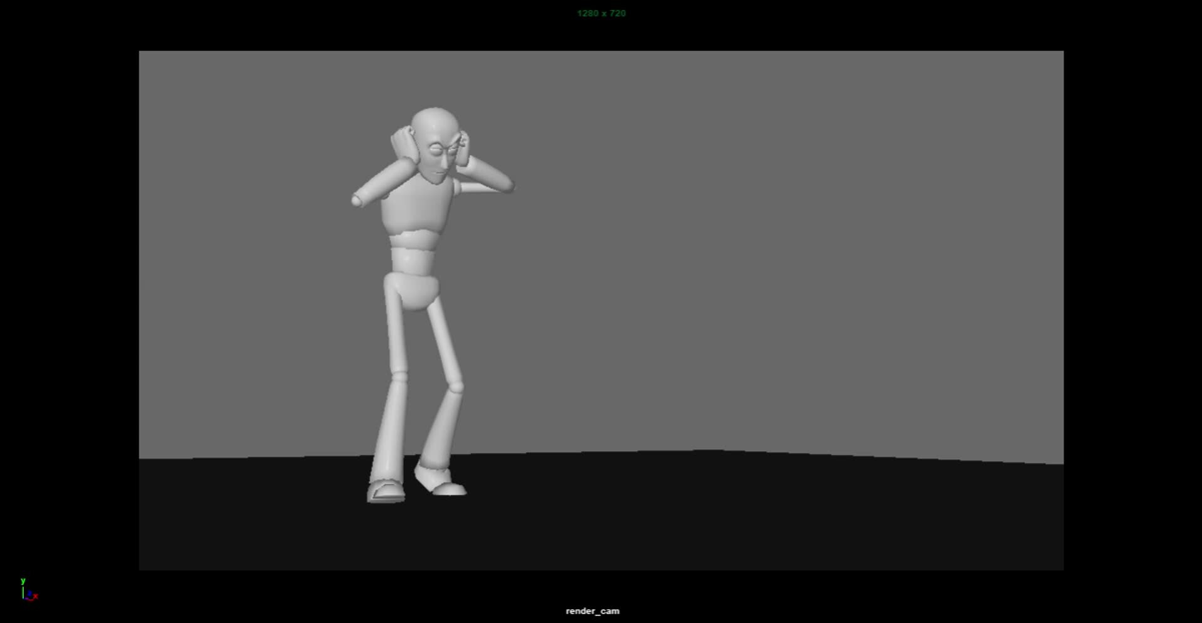The height and width of the screenshot is (623, 1202).
Task: Click the blue Z axis on the view gizmo
Action: click(x=30, y=593)
